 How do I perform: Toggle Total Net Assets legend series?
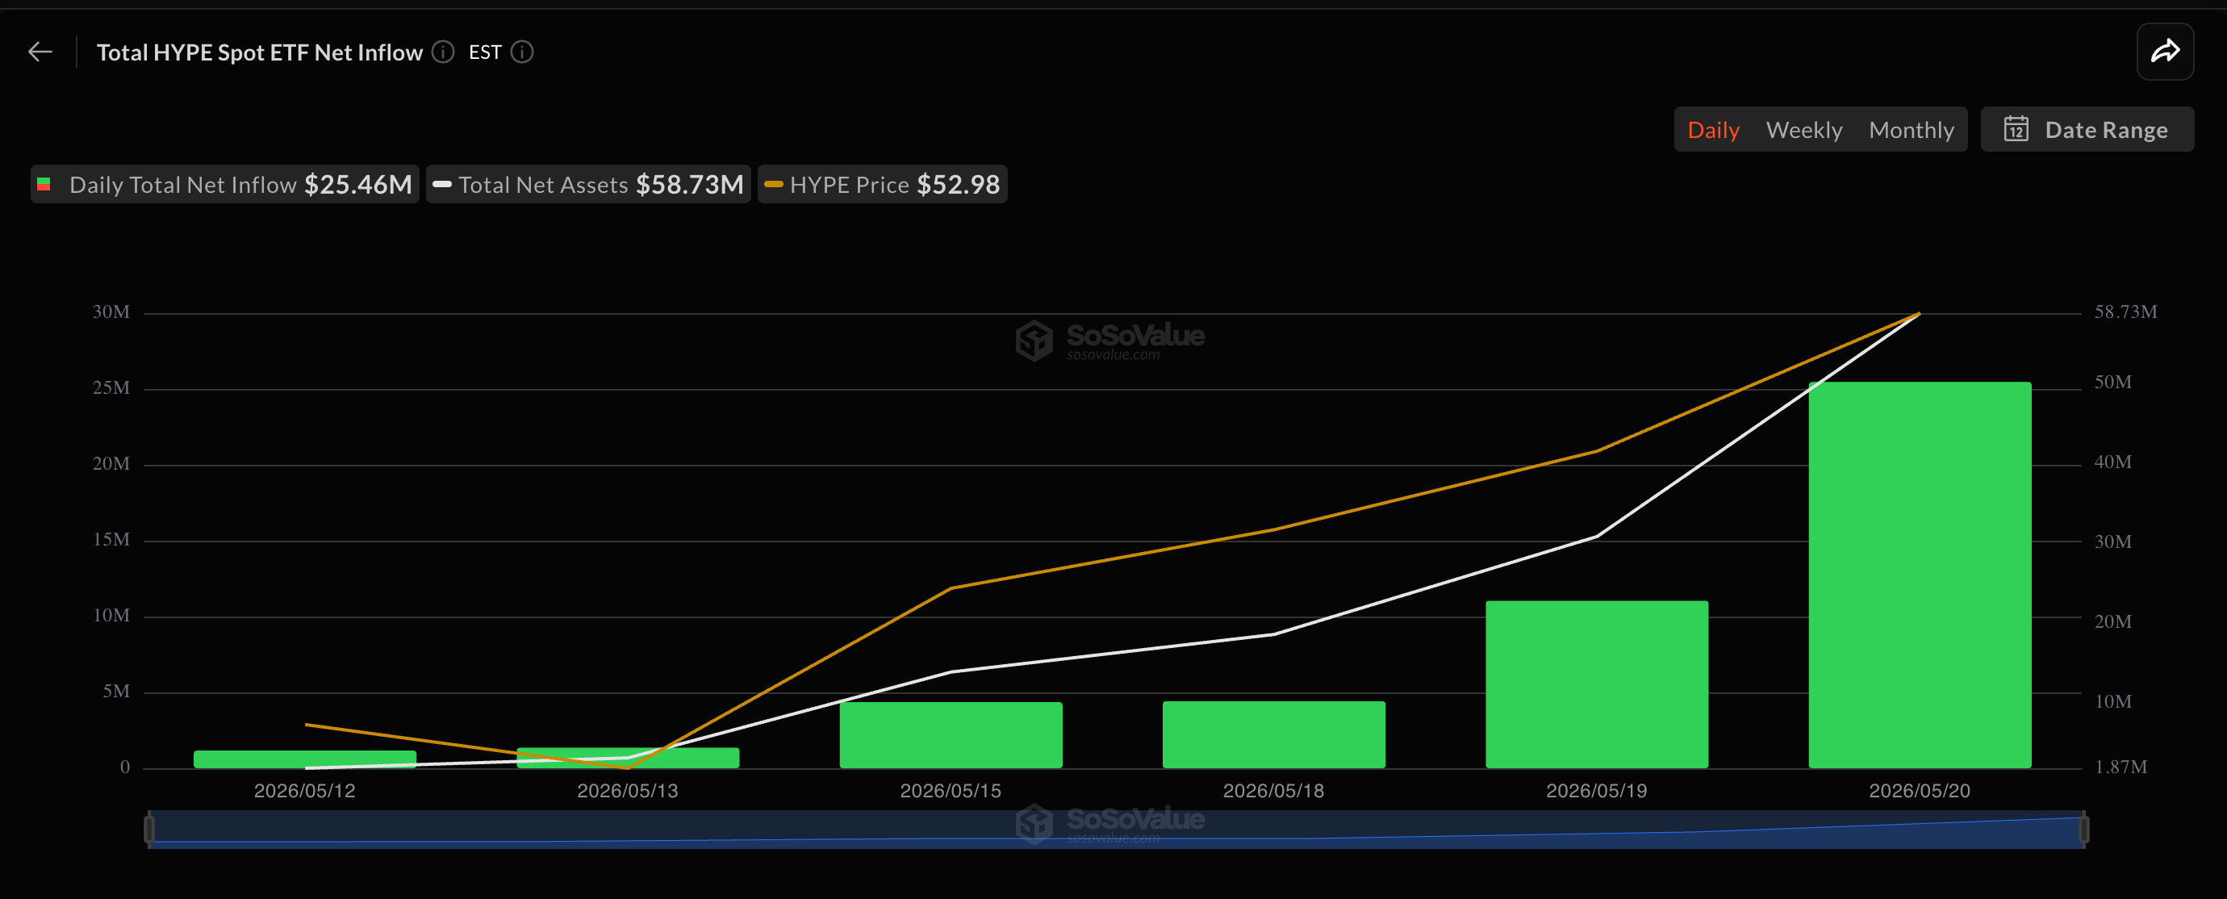pos(588,184)
